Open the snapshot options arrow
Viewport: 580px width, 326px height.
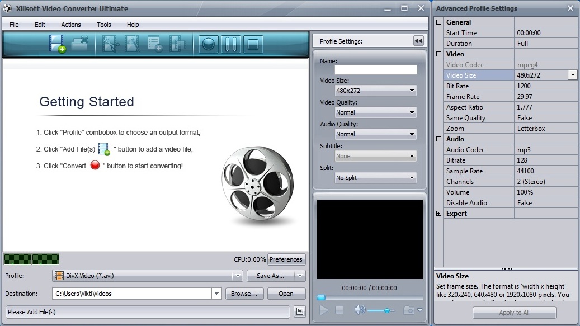[x=419, y=310]
